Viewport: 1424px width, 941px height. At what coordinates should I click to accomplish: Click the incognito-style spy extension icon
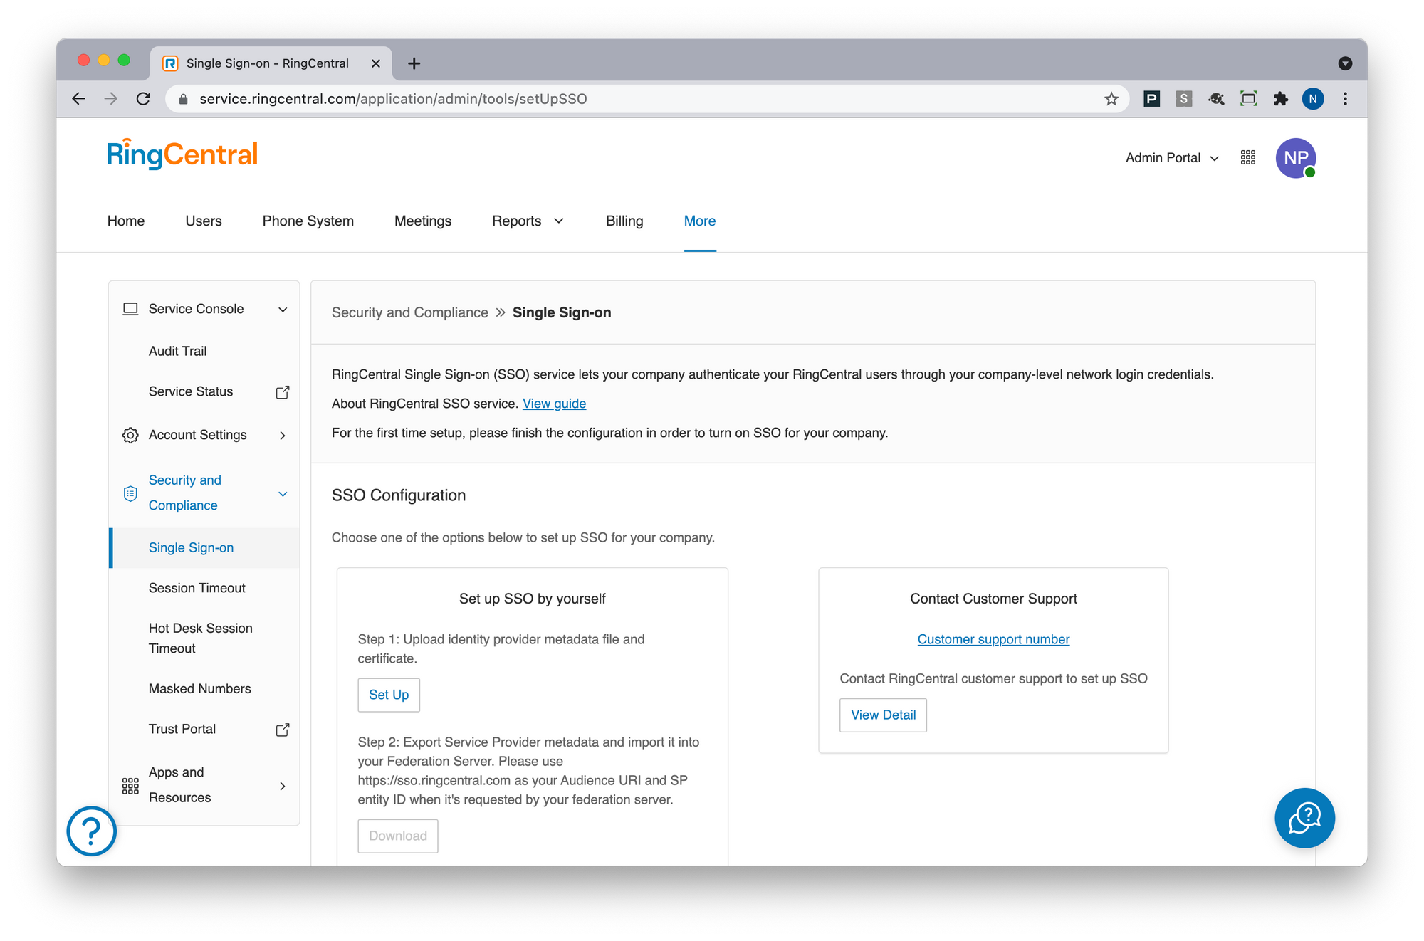1216,99
